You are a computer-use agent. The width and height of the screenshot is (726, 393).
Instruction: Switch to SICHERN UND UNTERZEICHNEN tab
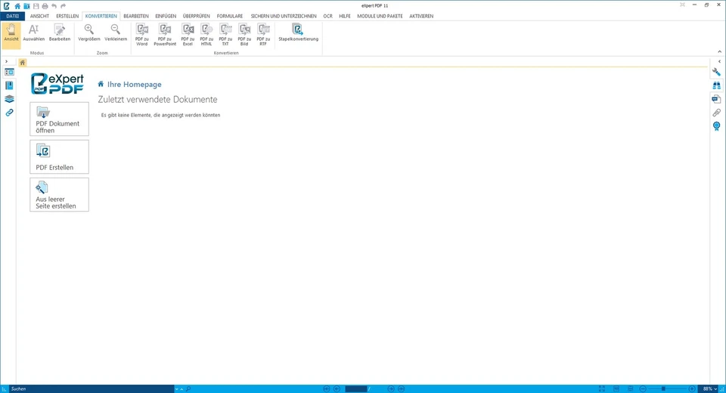[x=284, y=16]
